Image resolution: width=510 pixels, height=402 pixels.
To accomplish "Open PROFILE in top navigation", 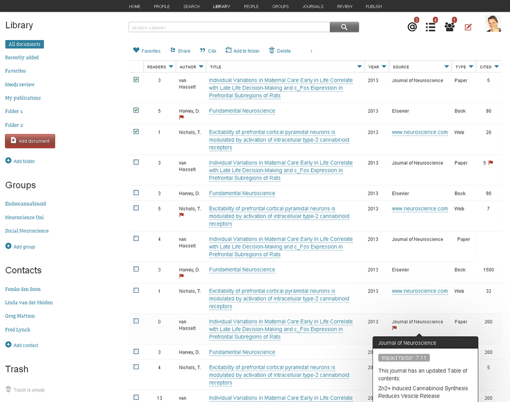I will pos(162,6).
